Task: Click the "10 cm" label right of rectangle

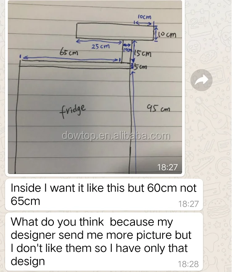Action: click(167, 34)
